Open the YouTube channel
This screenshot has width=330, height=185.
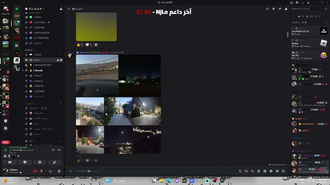tap(43, 22)
